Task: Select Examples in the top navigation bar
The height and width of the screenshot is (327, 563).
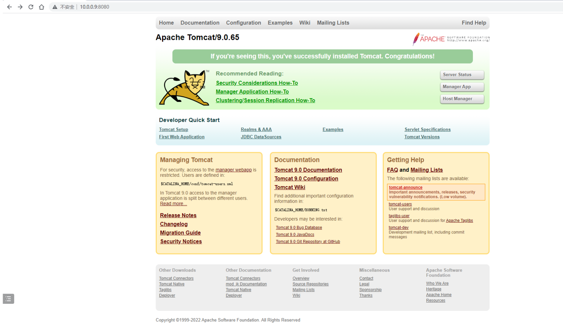Action: (x=280, y=23)
